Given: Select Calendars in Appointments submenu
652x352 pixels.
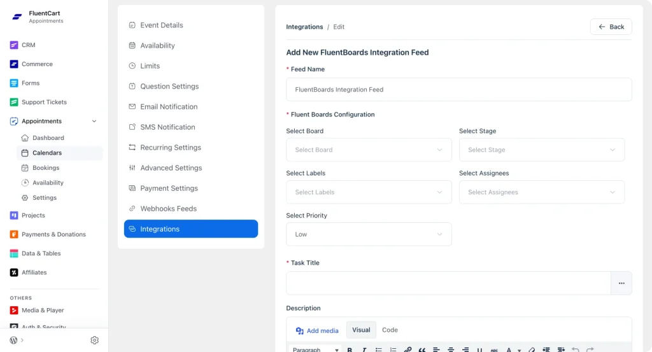Looking at the screenshot, I should click(x=59, y=153).
